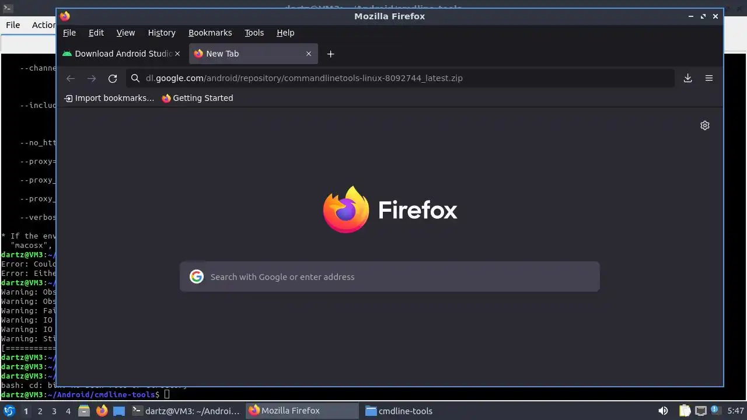
Task: Switch to workspace 4
Action: coord(68,411)
